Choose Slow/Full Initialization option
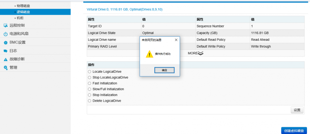The width and height of the screenshot is (310, 134). pos(89,89)
